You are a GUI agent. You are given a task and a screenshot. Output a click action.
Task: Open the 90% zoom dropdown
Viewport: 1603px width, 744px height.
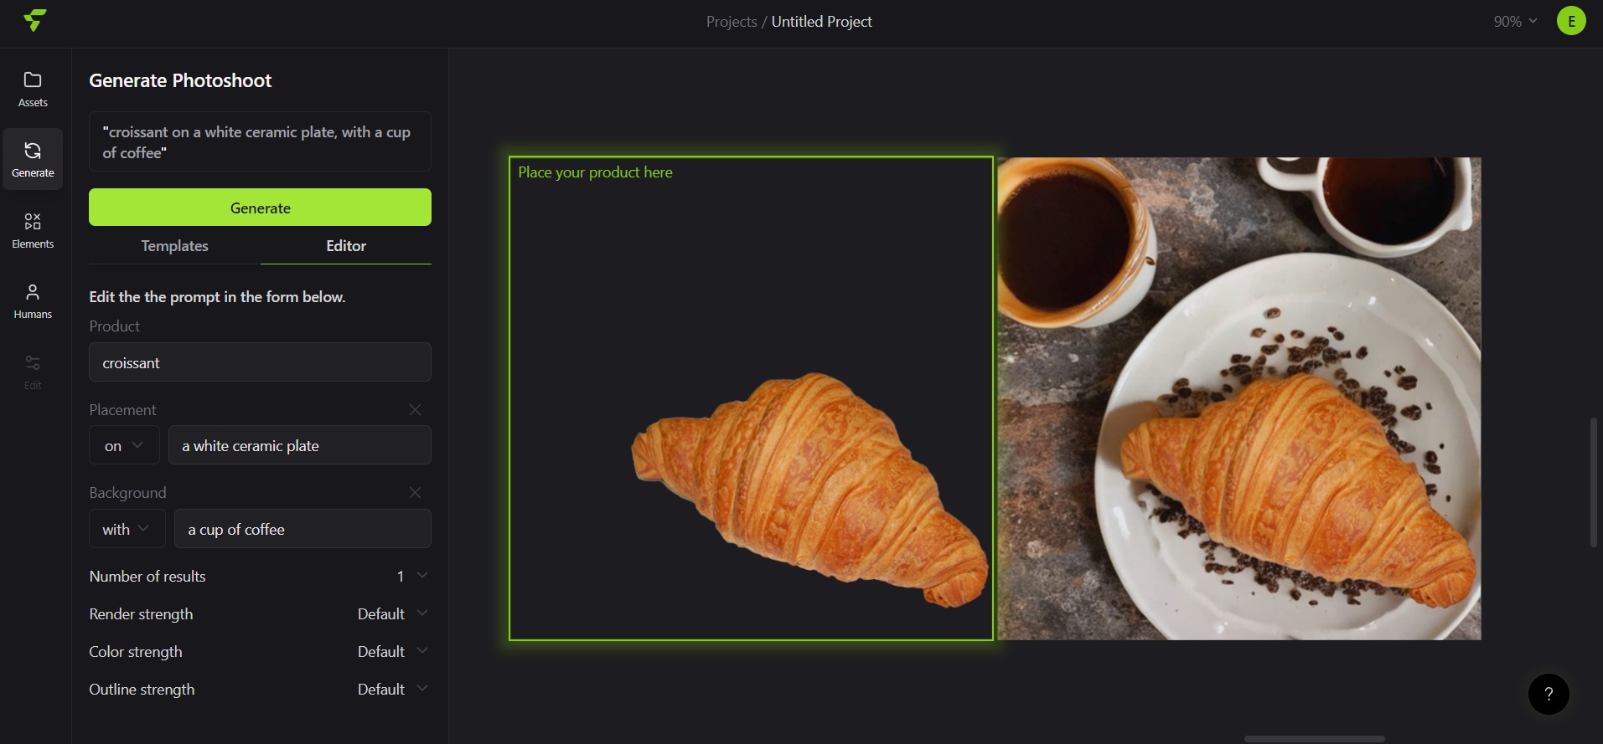(x=1515, y=22)
